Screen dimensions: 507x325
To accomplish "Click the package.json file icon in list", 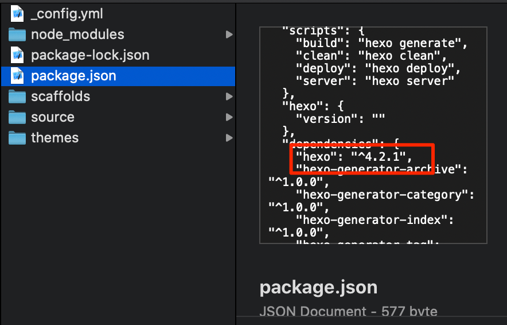I will 17,76.
